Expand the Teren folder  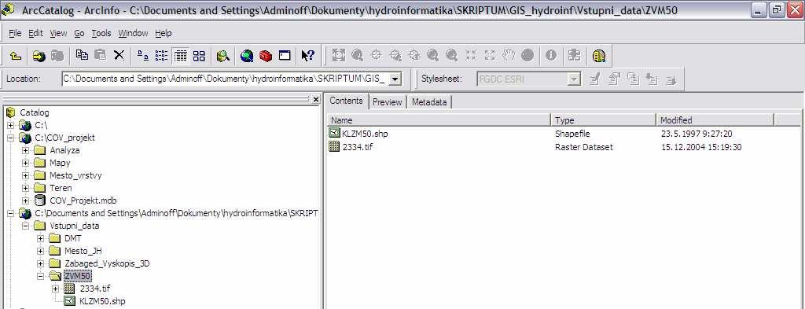pos(26,188)
